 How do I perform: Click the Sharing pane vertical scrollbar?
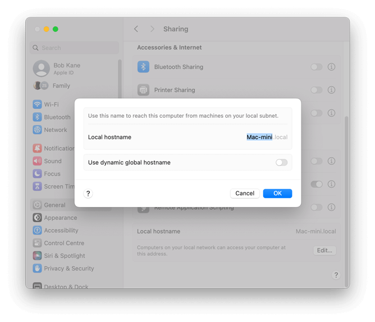(x=346, y=202)
